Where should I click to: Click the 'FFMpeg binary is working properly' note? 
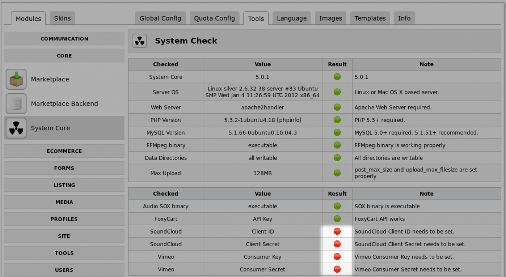(x=400, y=145)
